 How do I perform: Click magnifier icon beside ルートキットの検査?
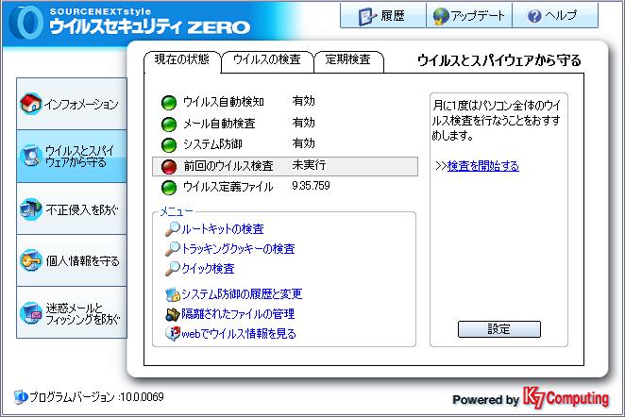(173, 229)
